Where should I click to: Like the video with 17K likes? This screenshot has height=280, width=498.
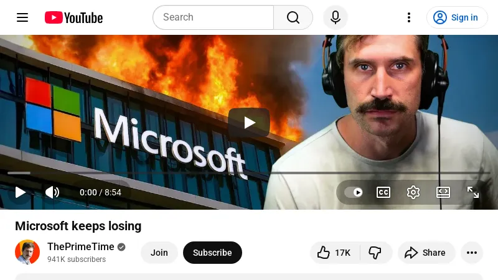(334, 253)
